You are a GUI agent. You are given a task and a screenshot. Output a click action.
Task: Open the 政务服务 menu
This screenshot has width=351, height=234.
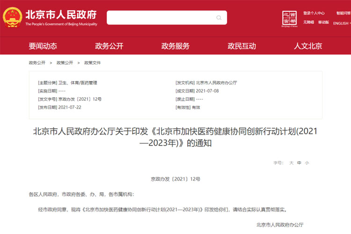[x=175, y=46]
